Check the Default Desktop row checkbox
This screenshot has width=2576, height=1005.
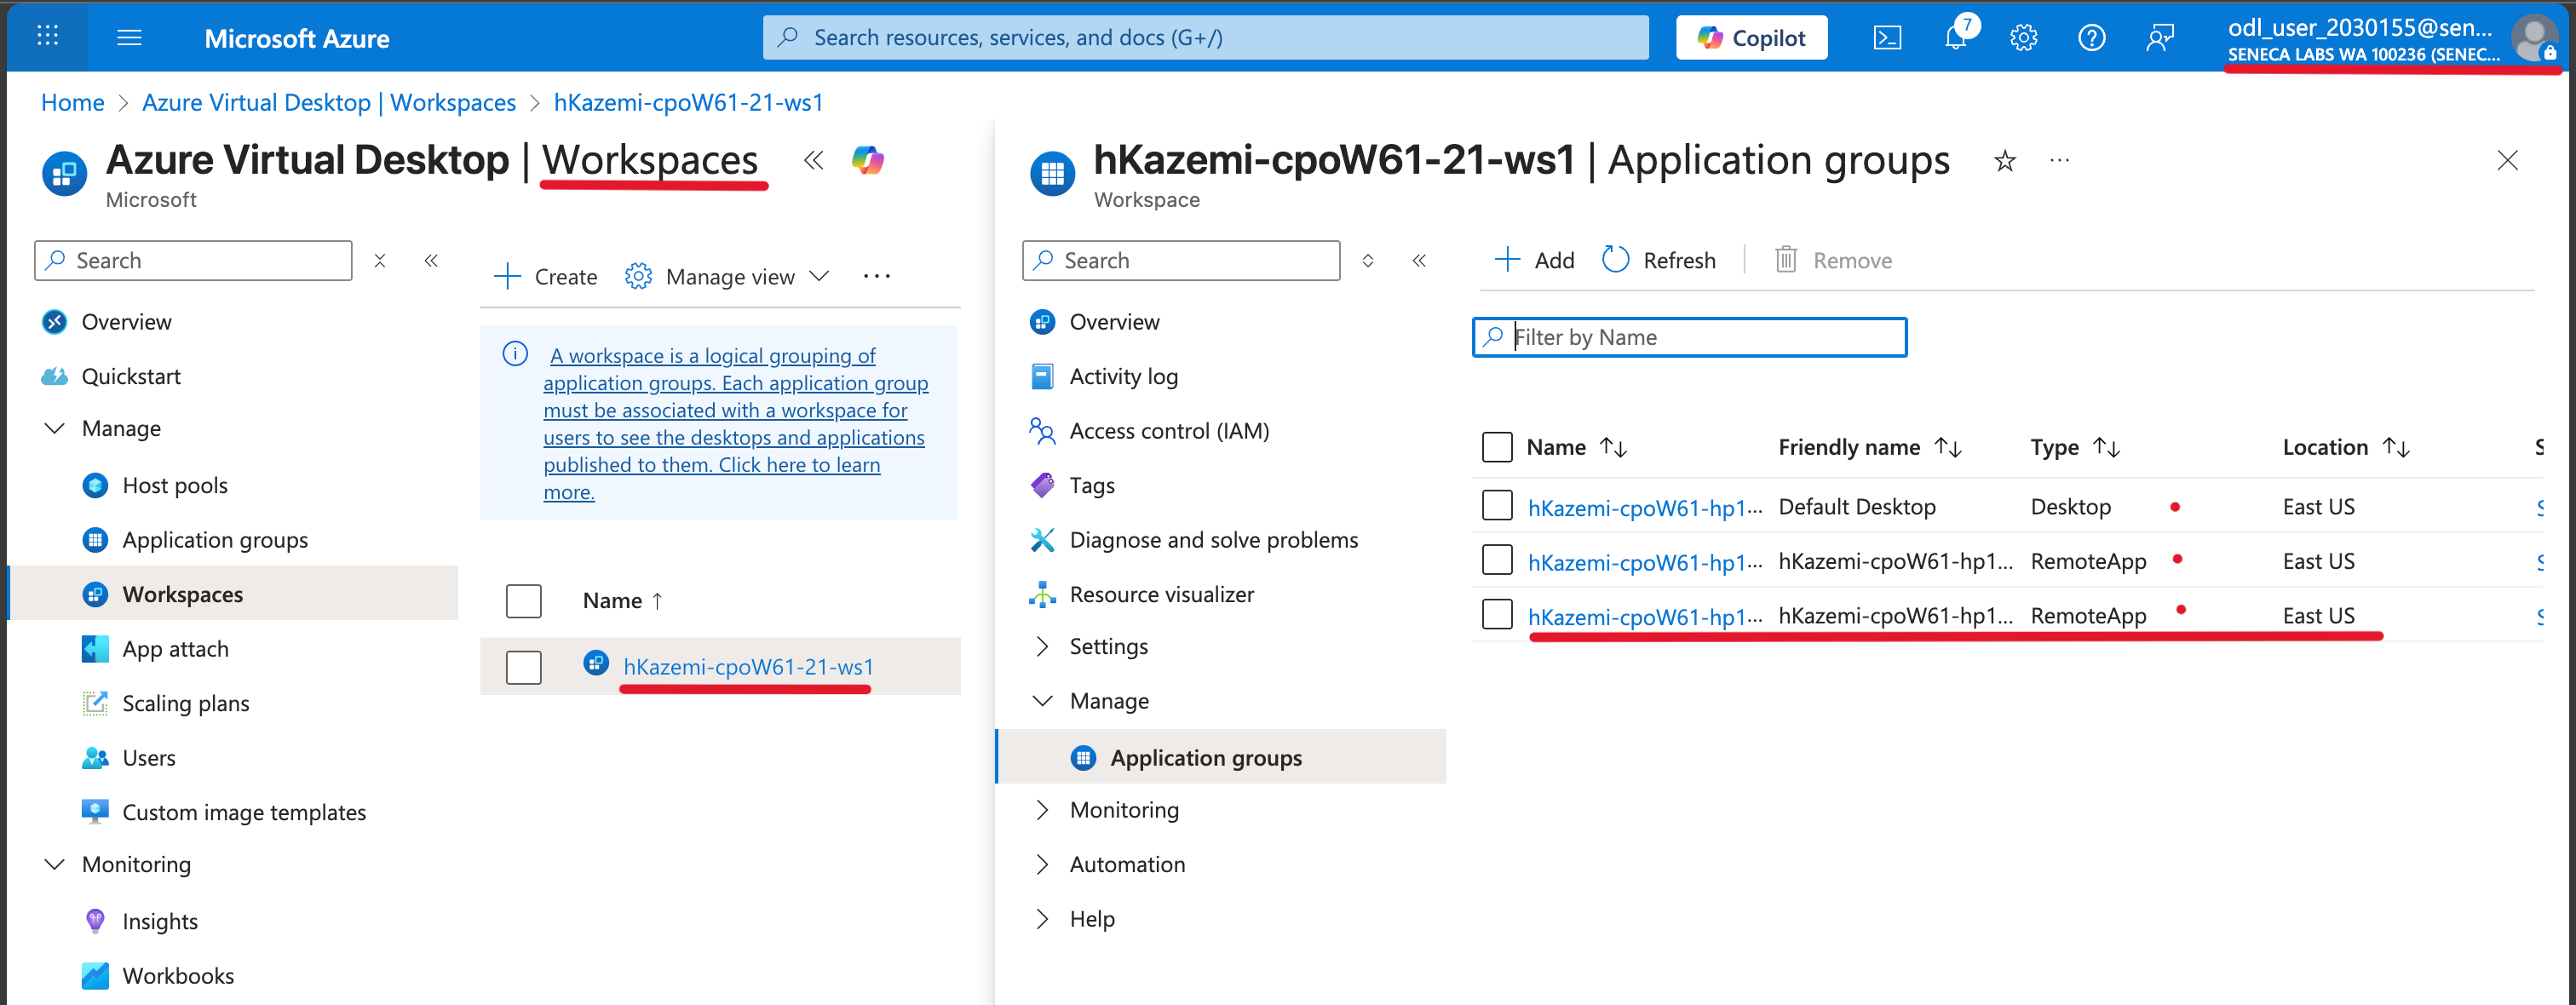pyautogui.click(x=1496, y=506)
